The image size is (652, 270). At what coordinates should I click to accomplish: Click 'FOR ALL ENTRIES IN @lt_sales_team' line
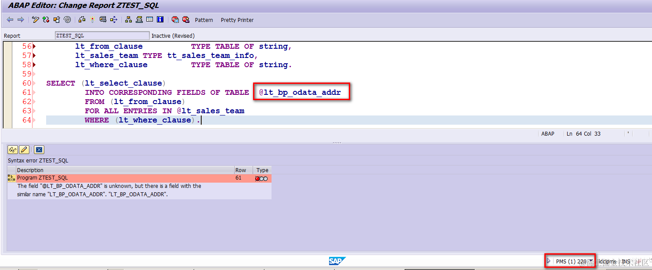165,111
